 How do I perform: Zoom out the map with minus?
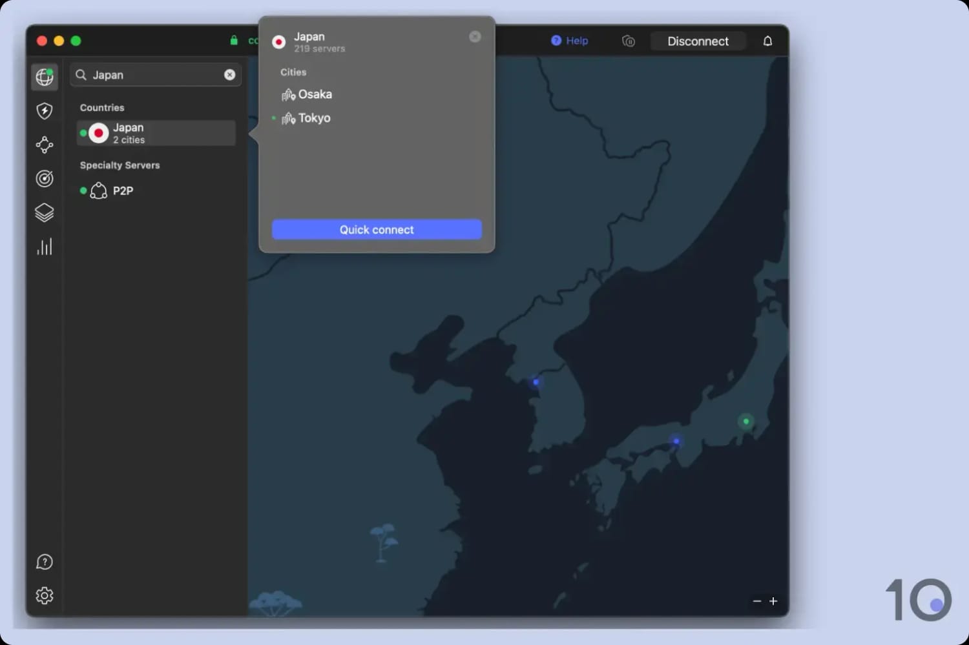(757, 601)
